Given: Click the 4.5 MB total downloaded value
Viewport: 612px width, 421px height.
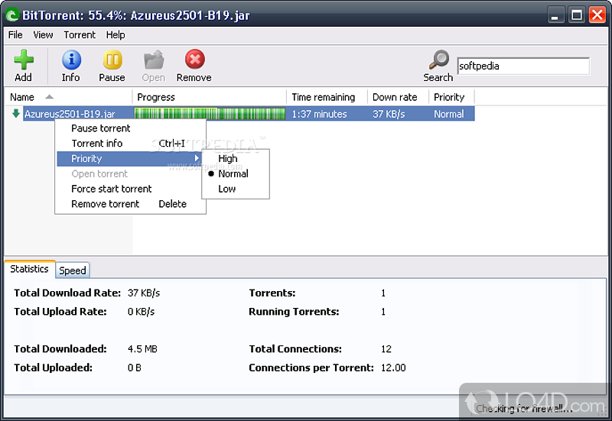Looking at the screenshot, I should [142, 349].
